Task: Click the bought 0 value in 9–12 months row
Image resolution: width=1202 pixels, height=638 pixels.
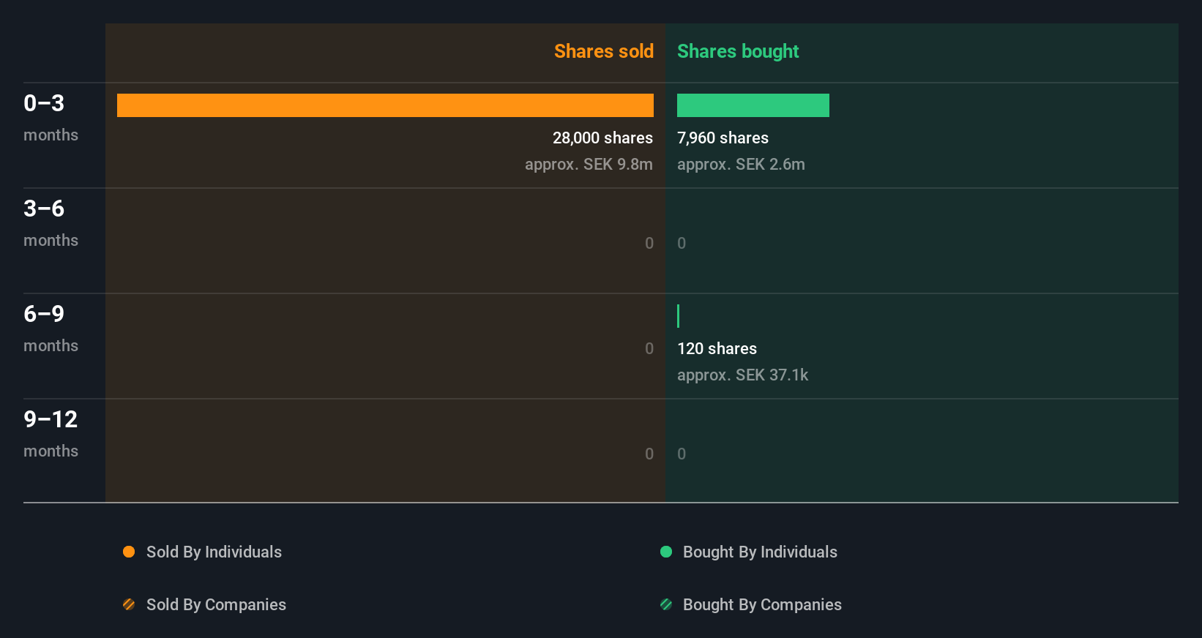Action: point(682,454)
